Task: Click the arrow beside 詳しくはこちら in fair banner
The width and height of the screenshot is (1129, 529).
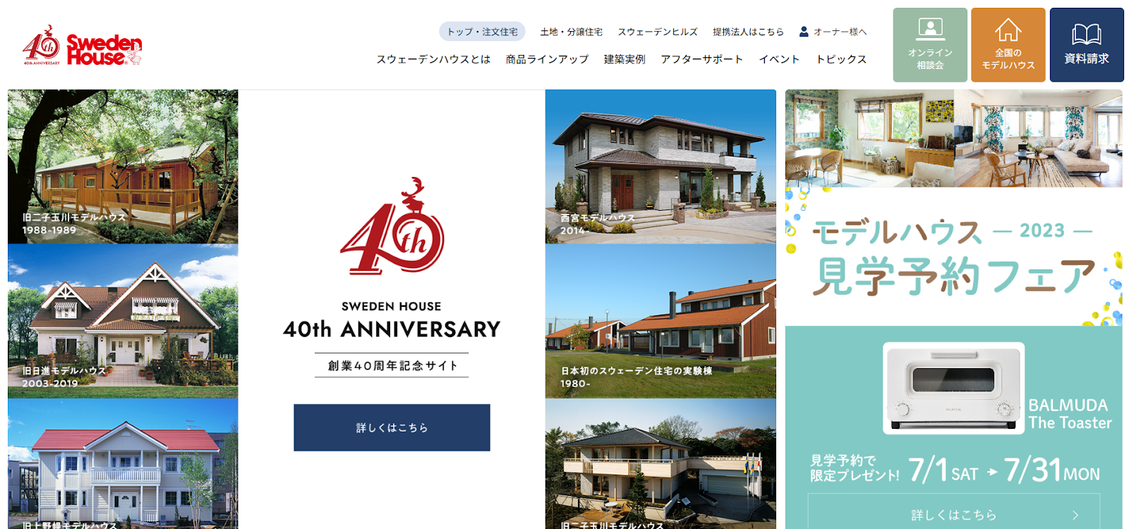Action: (x=1075, y=515)
